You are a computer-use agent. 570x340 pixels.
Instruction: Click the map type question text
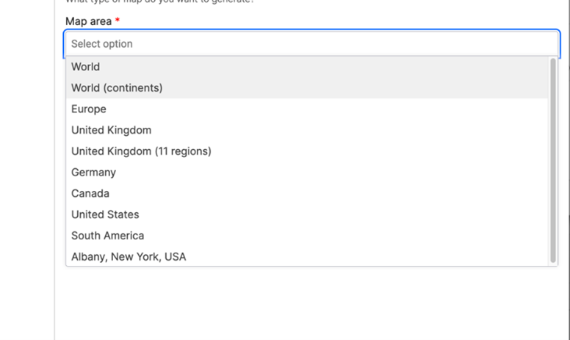click(x=159, y=1)
